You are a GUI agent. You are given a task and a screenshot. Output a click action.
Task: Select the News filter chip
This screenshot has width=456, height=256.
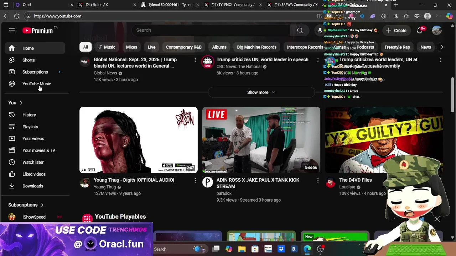pos(426,47)
